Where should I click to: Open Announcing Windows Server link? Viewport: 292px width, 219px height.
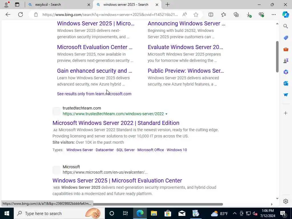tap(186, 23)
